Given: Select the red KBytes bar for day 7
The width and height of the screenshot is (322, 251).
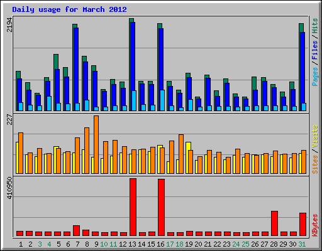Looking at the screenshot, I should pos(76,230).
